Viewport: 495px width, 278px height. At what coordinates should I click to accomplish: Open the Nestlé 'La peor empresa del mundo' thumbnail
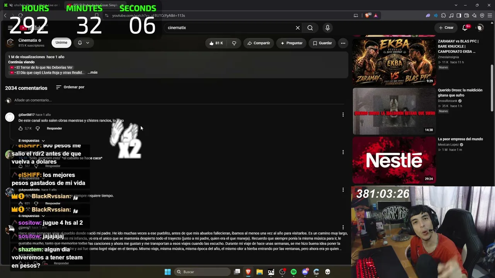[394, 160]
